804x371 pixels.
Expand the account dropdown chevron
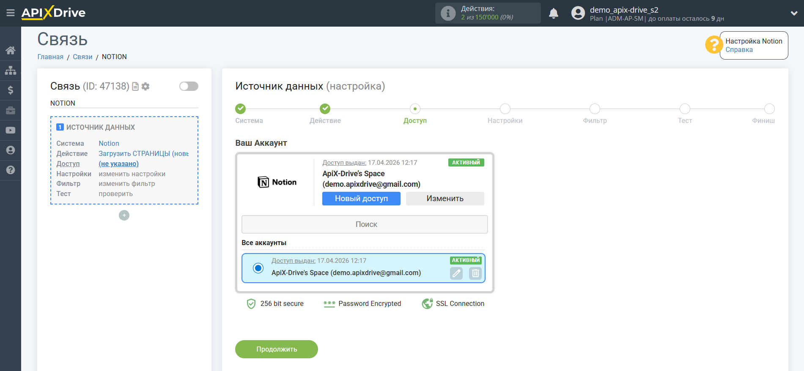(794, 13)
